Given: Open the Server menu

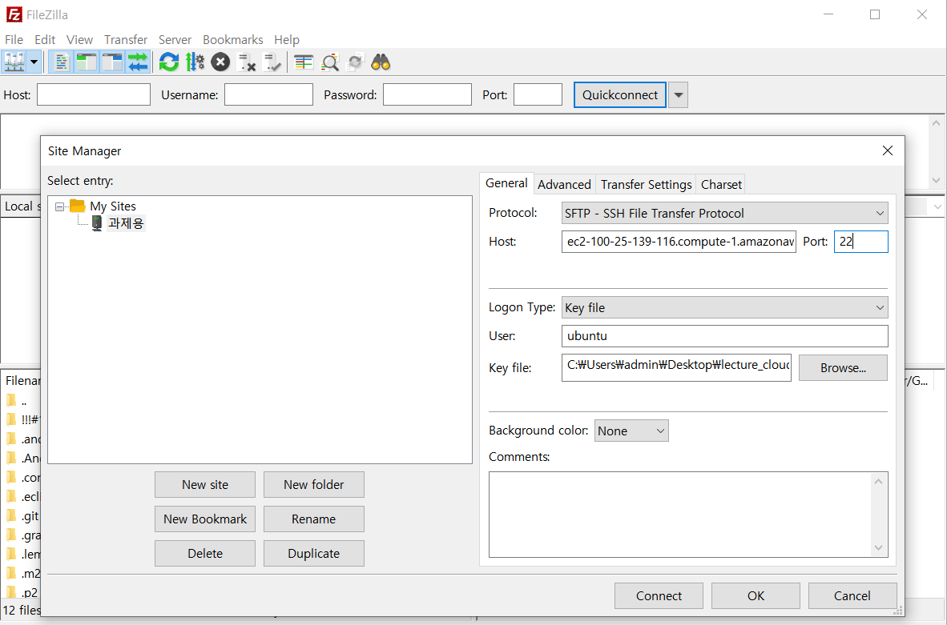Looking at the screenshot, I should point(175,40).
